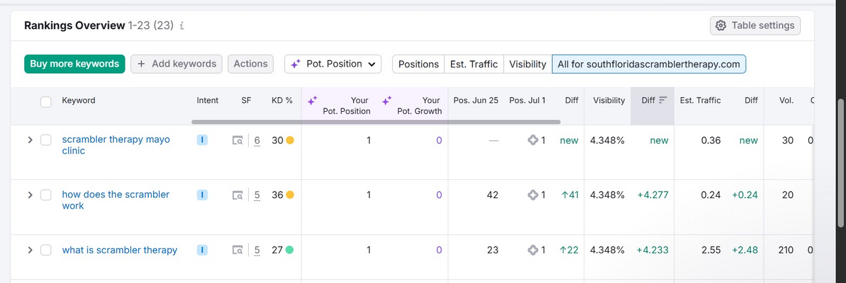846x283 pixels.
Task: Sort by the Visibility column header
Action: tap(609, 100)
